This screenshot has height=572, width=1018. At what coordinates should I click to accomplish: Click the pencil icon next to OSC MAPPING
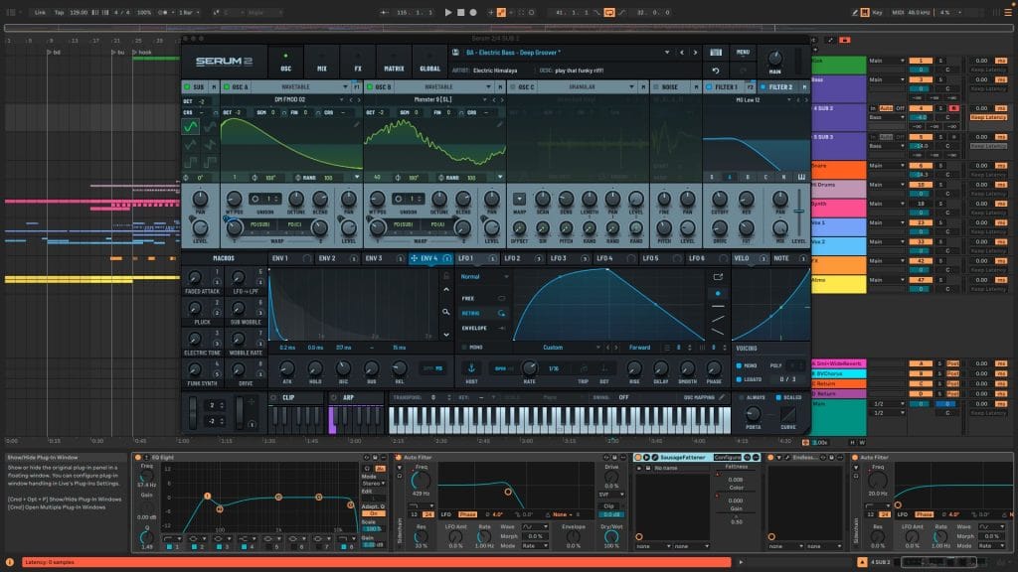point(723,397)
